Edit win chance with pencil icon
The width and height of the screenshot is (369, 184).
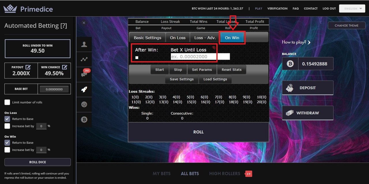[x=65, y=67]
